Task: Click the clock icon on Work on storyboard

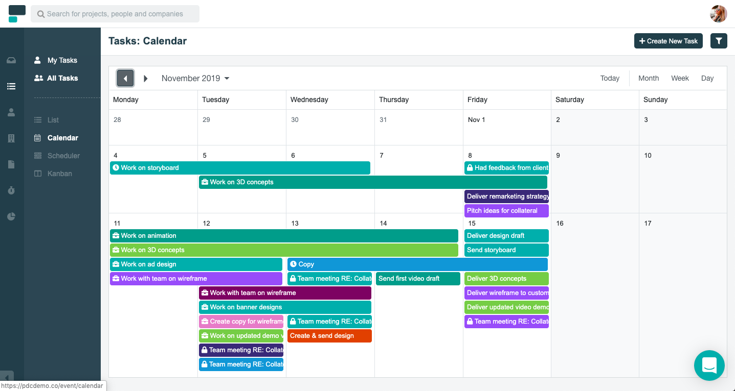Action: coord(116,167)
